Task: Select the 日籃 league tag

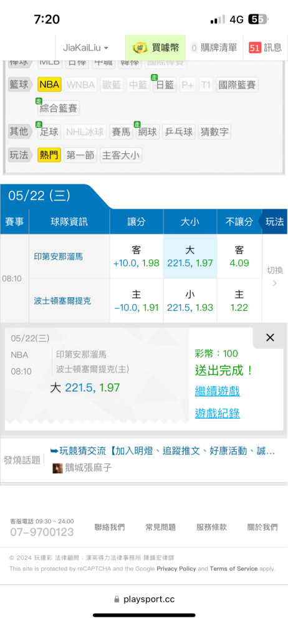Action: pyautogui.click(x=165, y=85)
